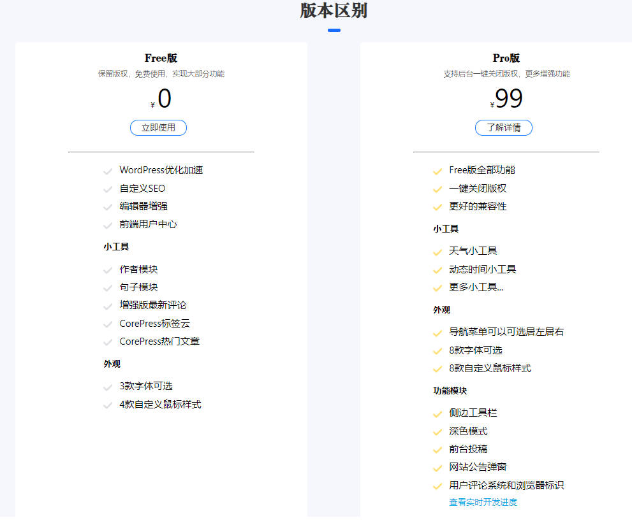632x525 pixels.
Task: Click the 导航菜单可以可选居左居右 feature text
Action: point(506,332)
